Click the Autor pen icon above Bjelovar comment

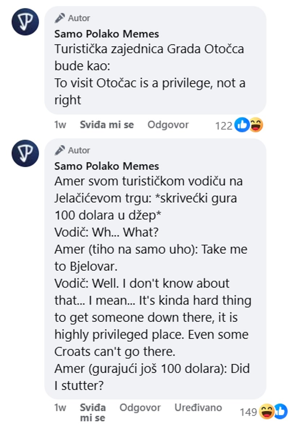(x=60, y=150)
